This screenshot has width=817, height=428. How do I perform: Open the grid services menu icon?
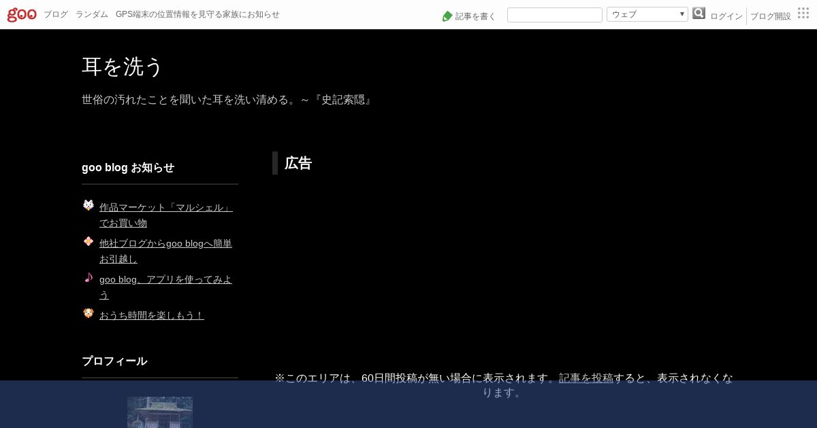click(x=803, y=13)
